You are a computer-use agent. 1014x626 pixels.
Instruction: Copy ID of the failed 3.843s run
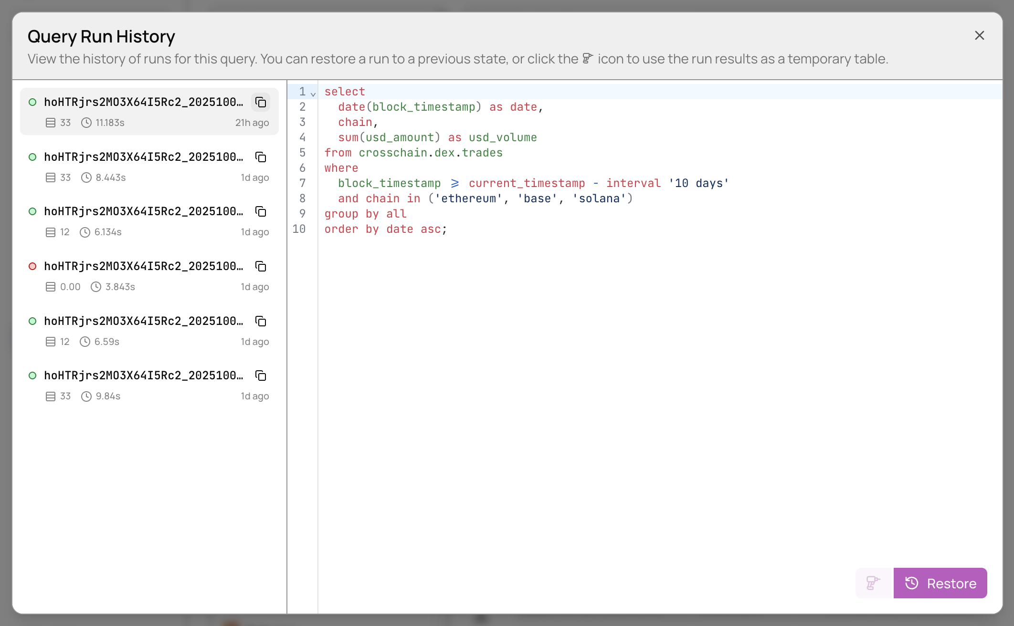coord(261,266)
